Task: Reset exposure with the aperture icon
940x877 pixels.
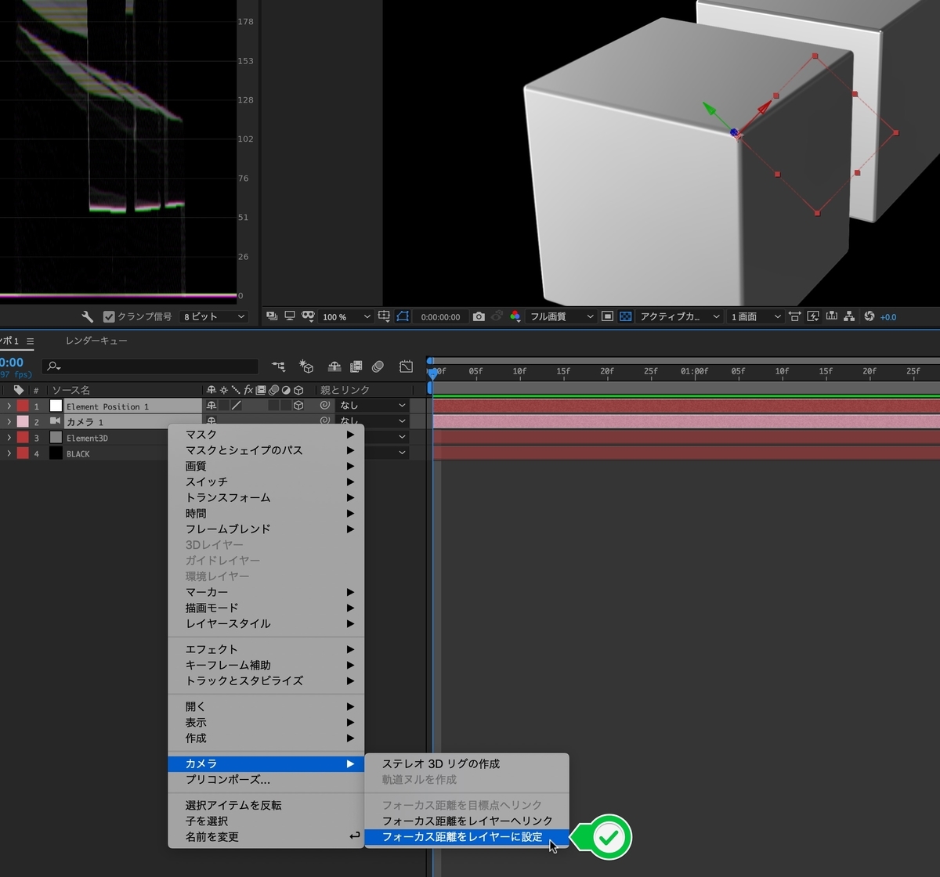Action: click(x=869, y=316)
